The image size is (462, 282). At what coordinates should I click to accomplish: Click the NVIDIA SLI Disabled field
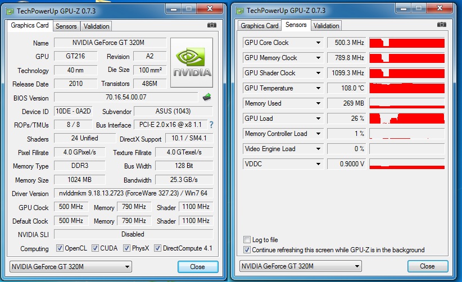coord(133,234)
